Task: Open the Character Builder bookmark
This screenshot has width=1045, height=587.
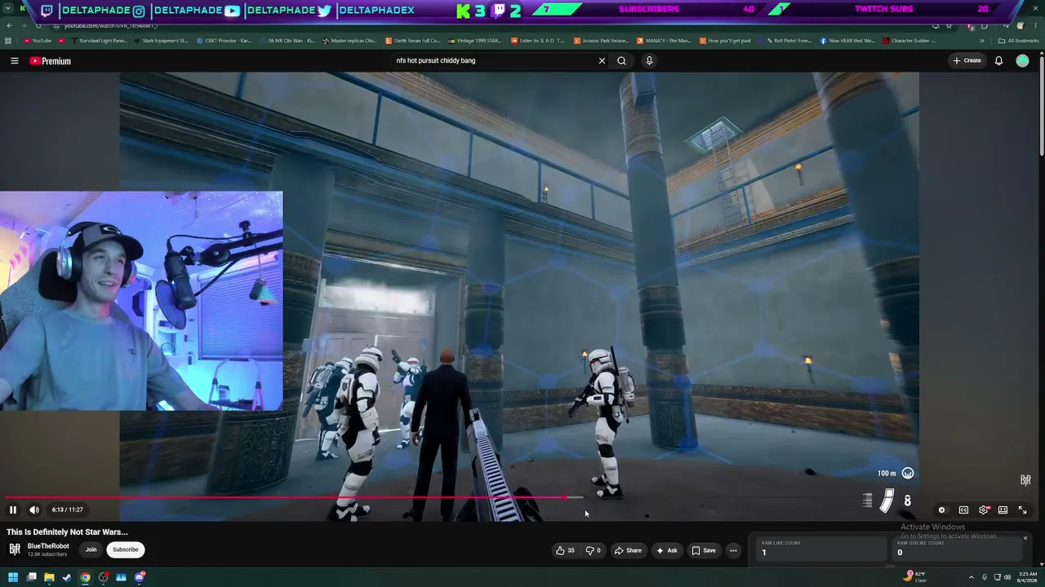Action: point(909,41)
